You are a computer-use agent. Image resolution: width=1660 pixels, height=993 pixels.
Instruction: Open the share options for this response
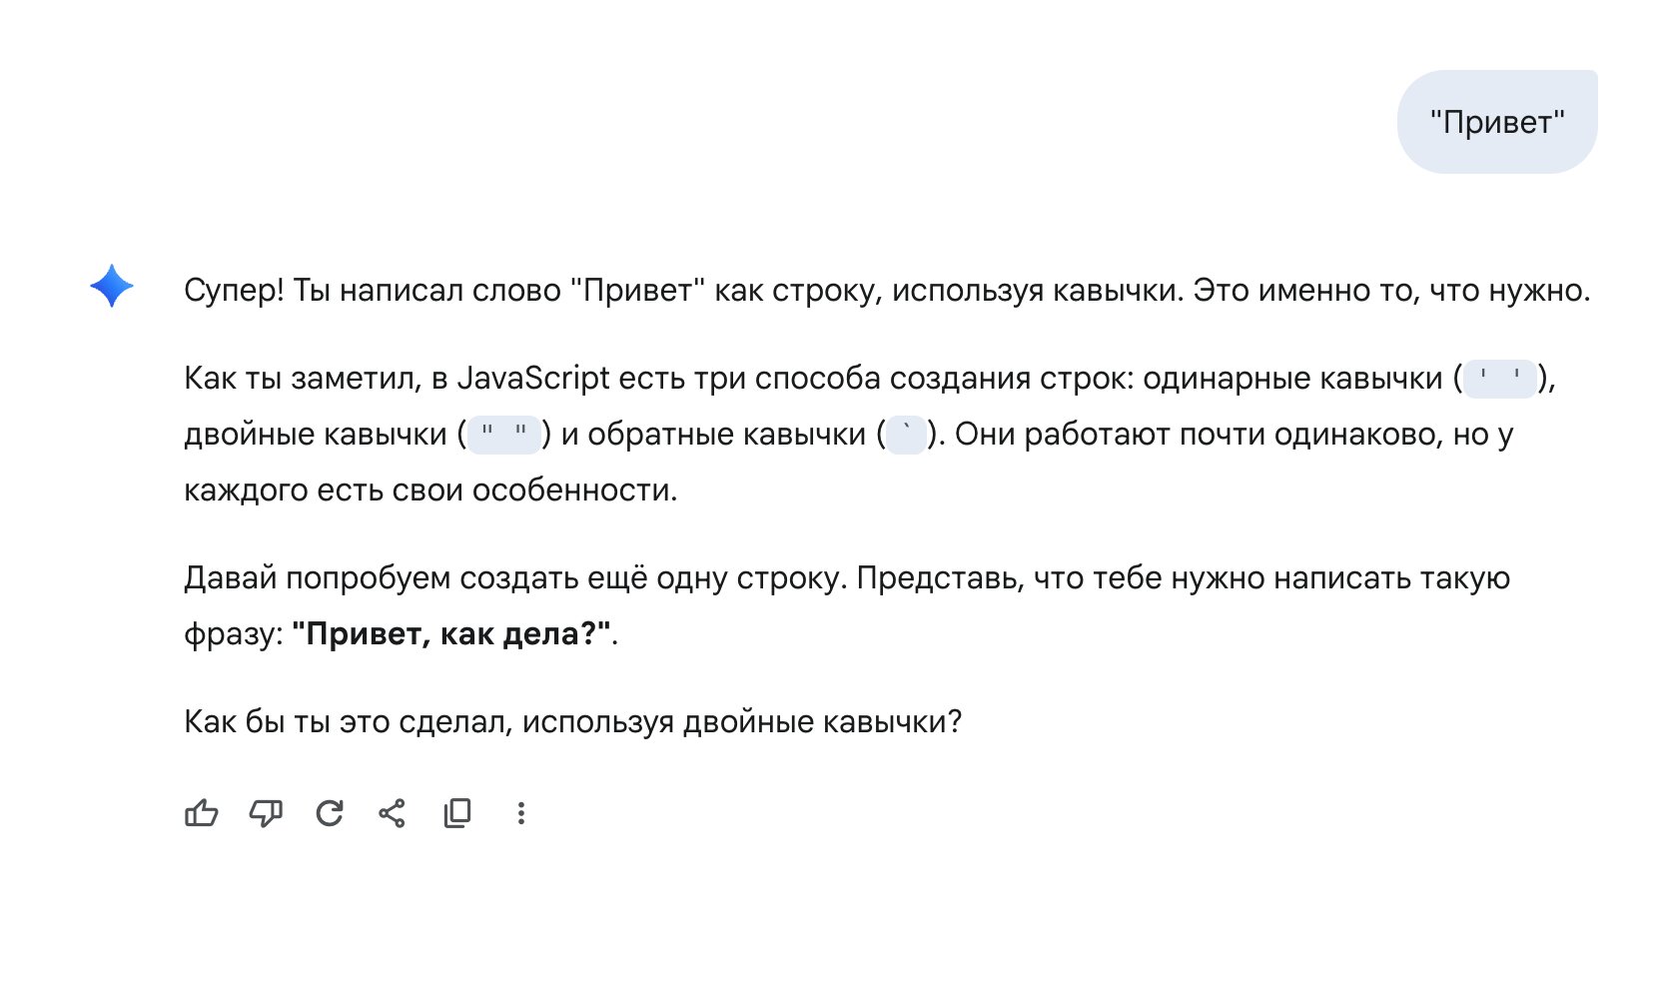point(393,813)
